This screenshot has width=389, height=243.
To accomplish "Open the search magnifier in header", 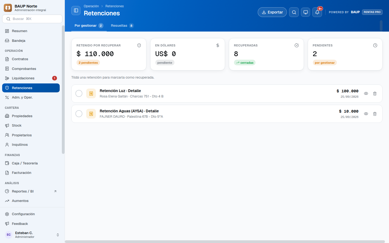I will point(294,12).
